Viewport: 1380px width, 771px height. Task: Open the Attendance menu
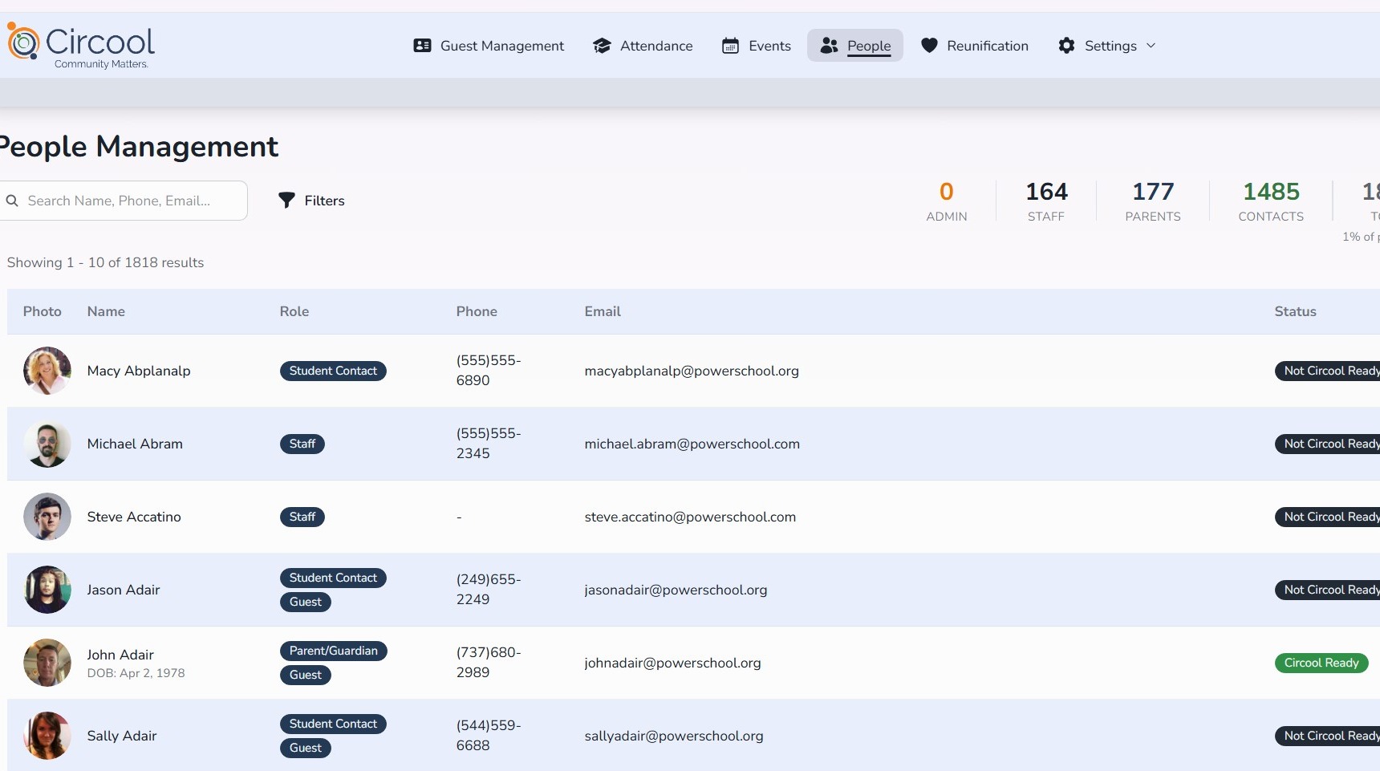(643, 46)
